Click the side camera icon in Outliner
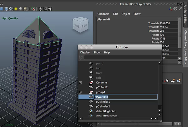The image size is (188, 127). pos(91,78)
